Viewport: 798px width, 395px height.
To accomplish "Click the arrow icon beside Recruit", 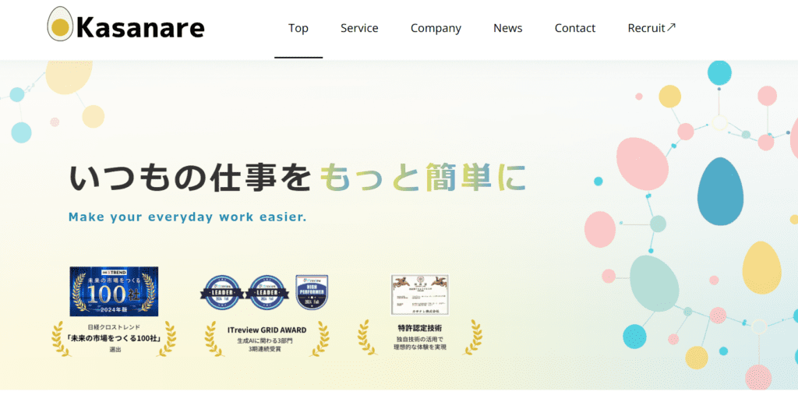I will point(672,27).
